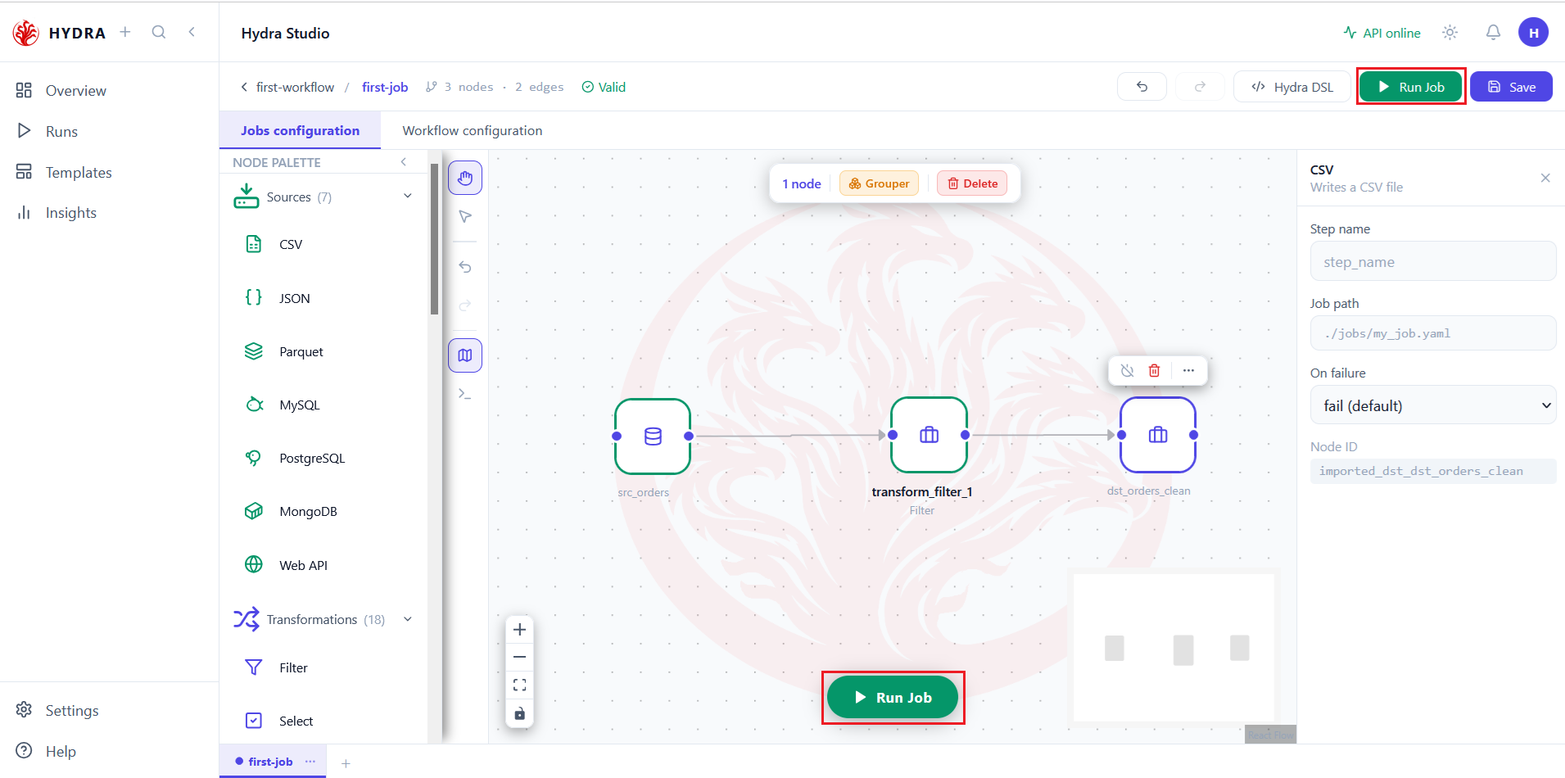Focus the Job path field
The image size is (1565, 778).
pos(1433,333)
